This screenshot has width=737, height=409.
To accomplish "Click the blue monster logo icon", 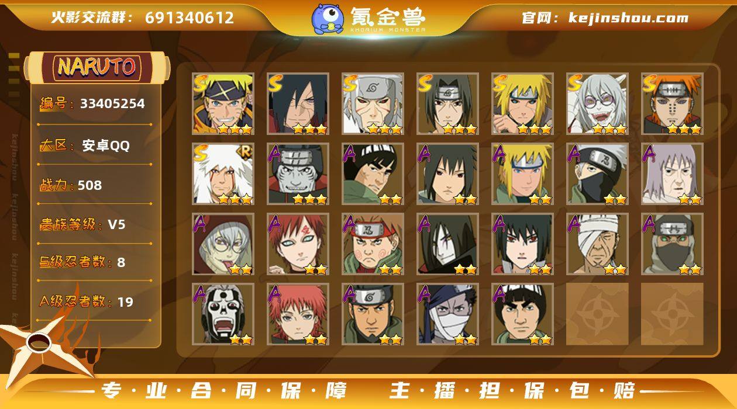I will (328, 18).
